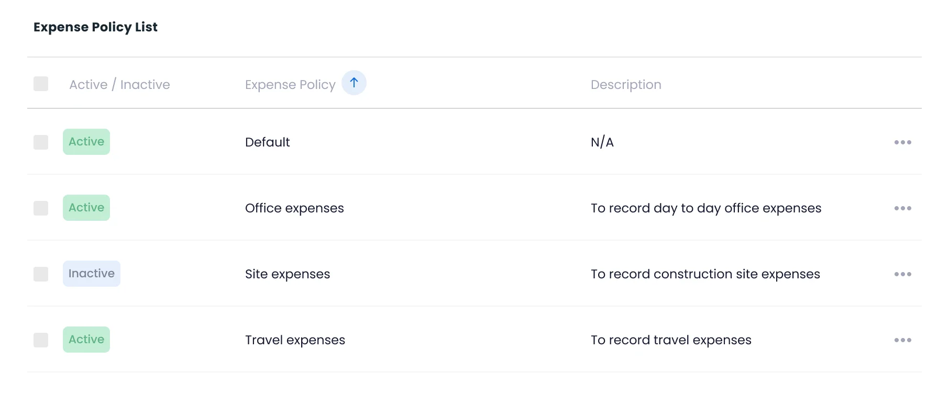The image size is (949, 406).
Task: Click 'To record day to day office expenses'
Action: [x=706, y=208]
